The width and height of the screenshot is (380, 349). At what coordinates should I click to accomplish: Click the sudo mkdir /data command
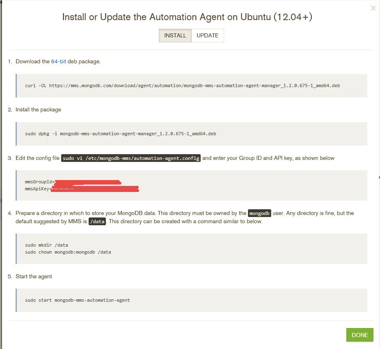click(x=46, y=245)
